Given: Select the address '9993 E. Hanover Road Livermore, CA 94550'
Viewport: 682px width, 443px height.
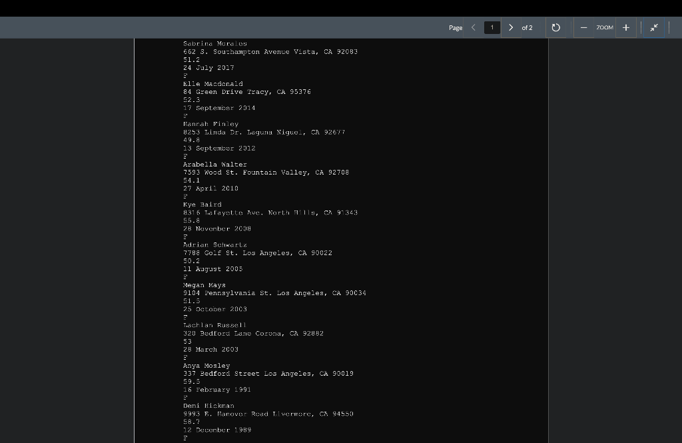Looking at the screenshot, I should pyautogui.click(x=268, y=414).
